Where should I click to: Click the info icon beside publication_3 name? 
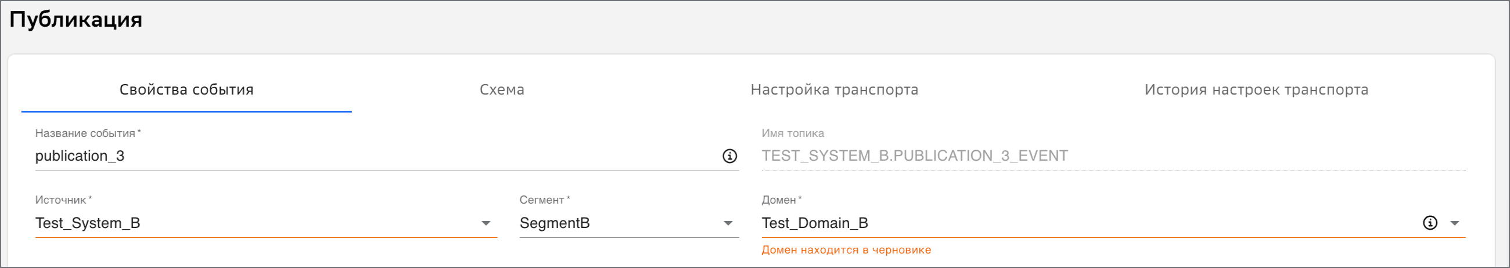(729, 156)
